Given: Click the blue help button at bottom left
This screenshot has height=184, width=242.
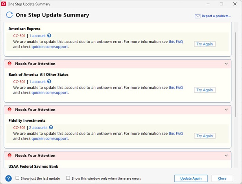Looking at the screenshot, I should (x=9, y=178).
